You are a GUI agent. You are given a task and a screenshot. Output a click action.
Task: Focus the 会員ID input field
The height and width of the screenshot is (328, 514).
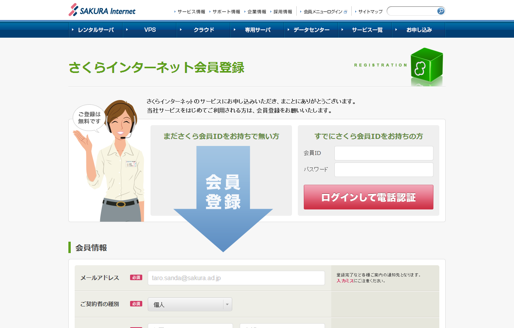click(384, 153)
